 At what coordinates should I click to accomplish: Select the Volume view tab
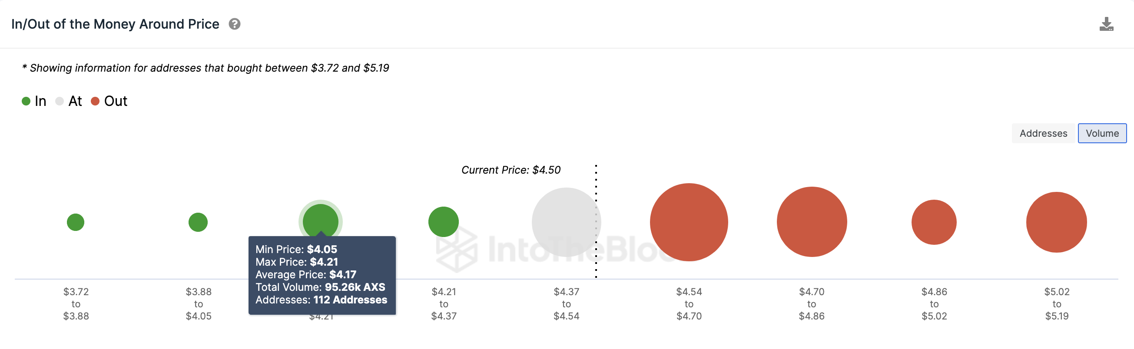pos(1102,133)
